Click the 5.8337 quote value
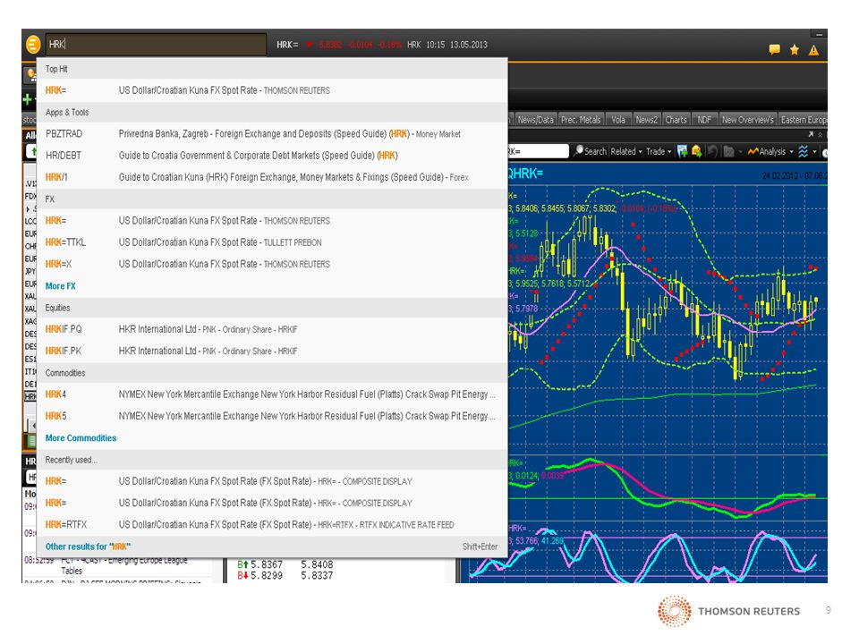 [x=317, y=575]
